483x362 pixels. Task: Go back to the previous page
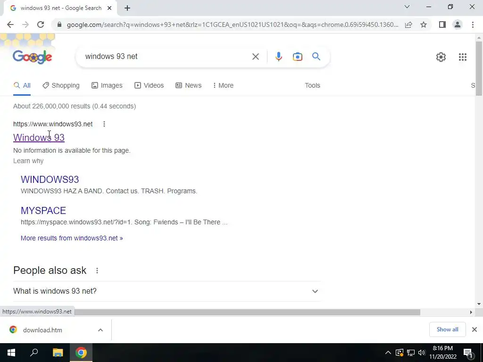10,25
